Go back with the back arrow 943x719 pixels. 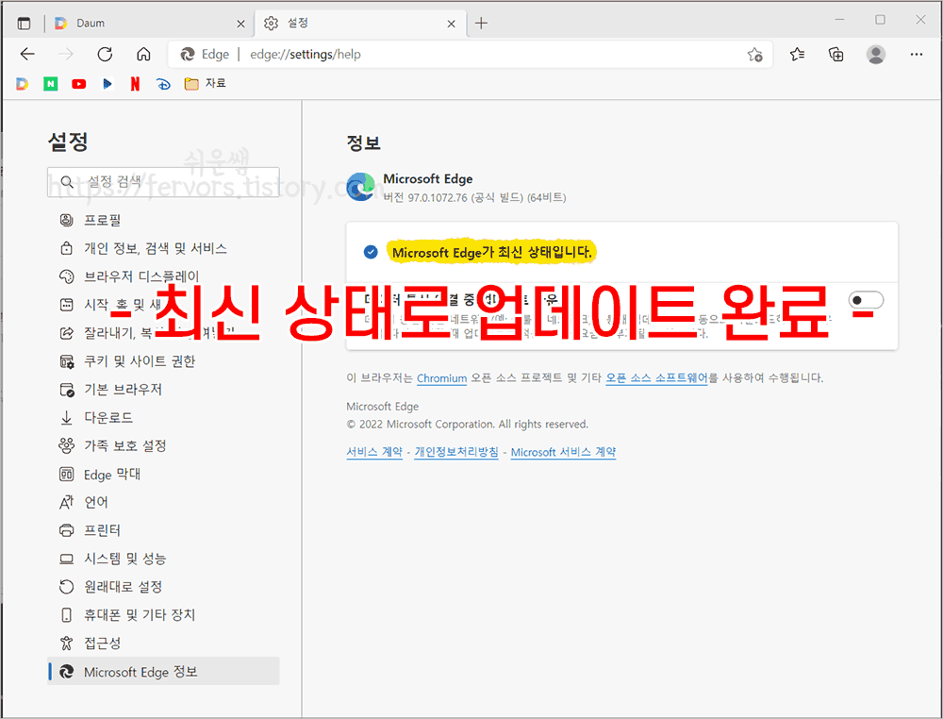coord(27,54)
